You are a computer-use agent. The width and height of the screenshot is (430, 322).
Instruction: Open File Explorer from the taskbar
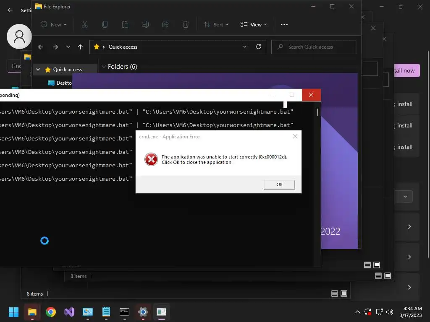click(32, 312)
